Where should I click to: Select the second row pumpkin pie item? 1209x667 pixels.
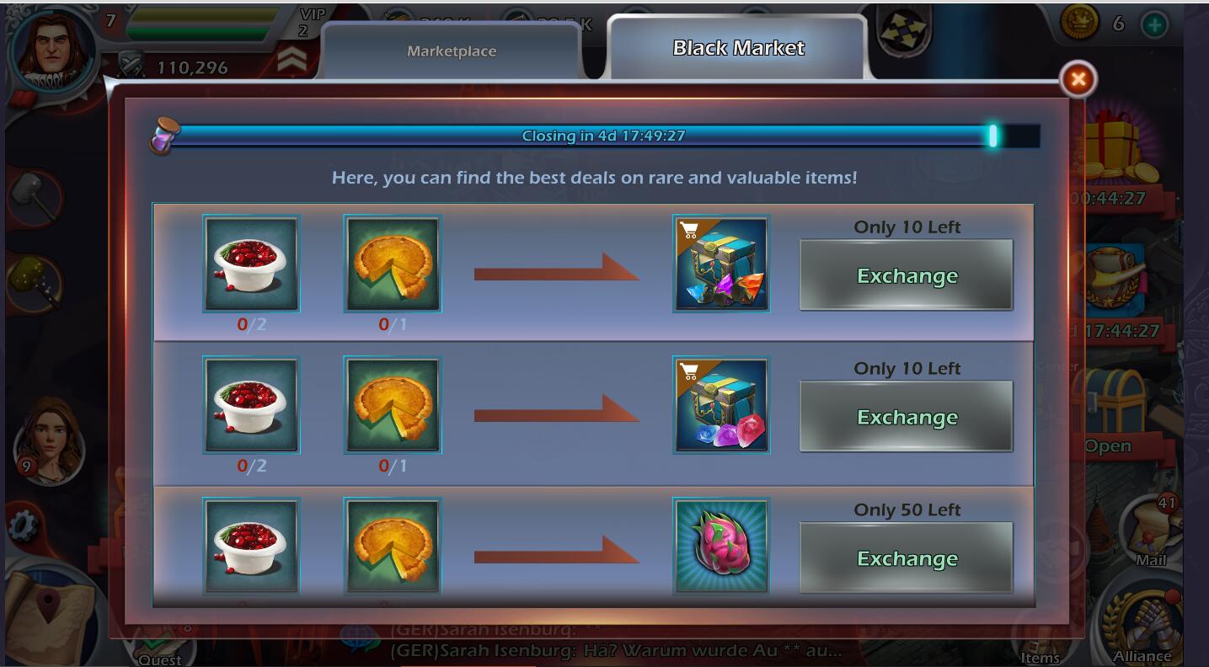392,406
